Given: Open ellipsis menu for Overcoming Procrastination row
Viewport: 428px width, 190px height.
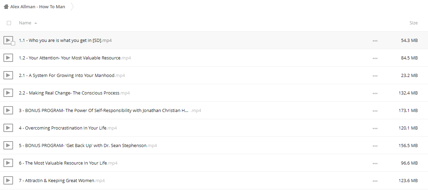Looking at the screenshot, I should coord(375,128).
